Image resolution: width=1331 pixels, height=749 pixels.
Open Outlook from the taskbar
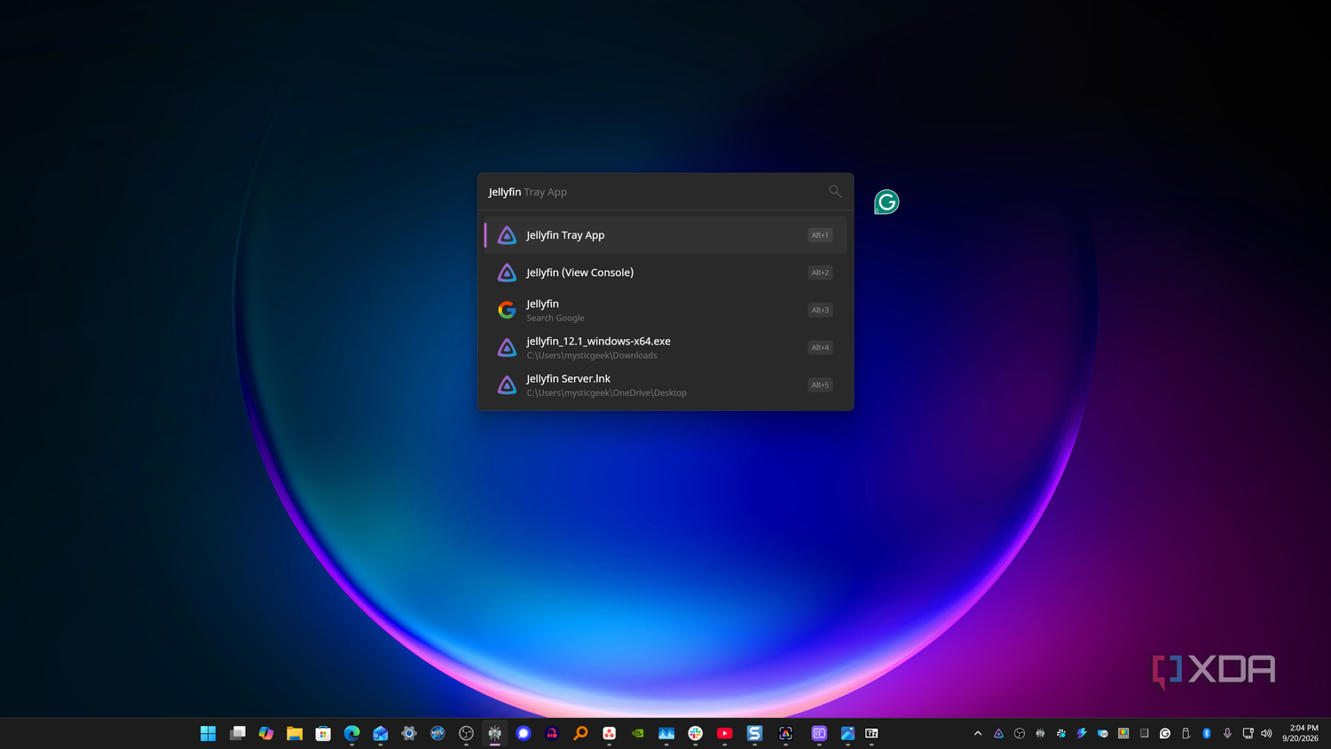click(x=381, y=733)
